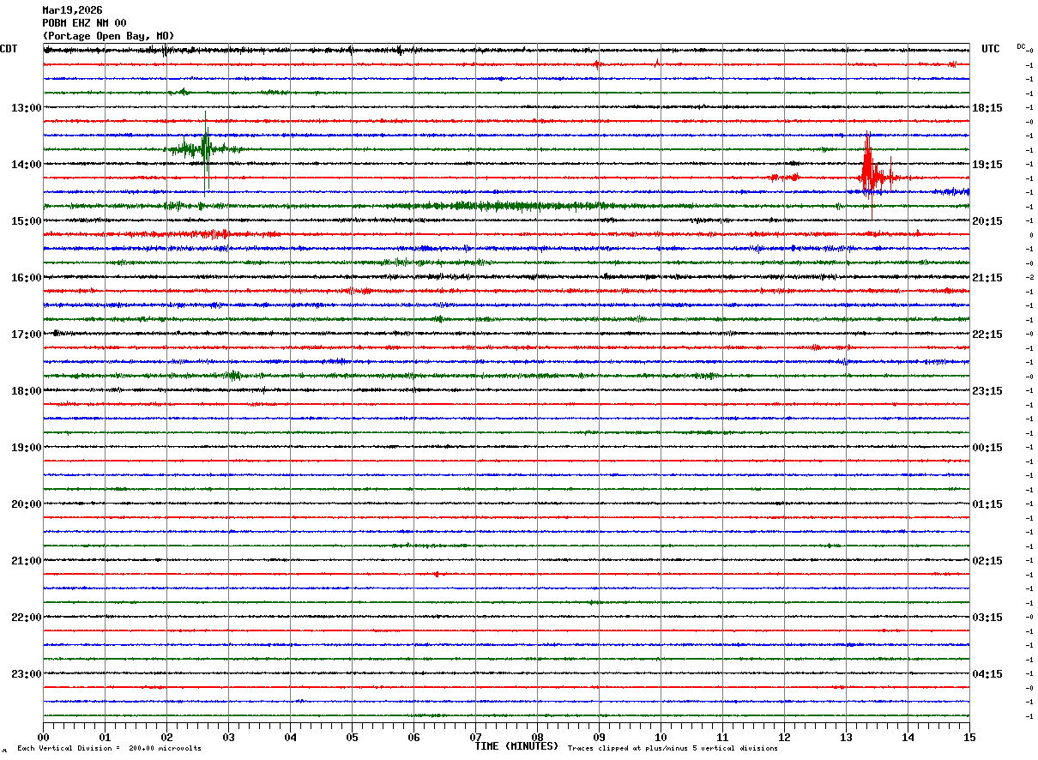Select the 17:00 CDT time label
Image resolution: width=1038 pixels, height=760 pixels.
(x=26, y=335)
